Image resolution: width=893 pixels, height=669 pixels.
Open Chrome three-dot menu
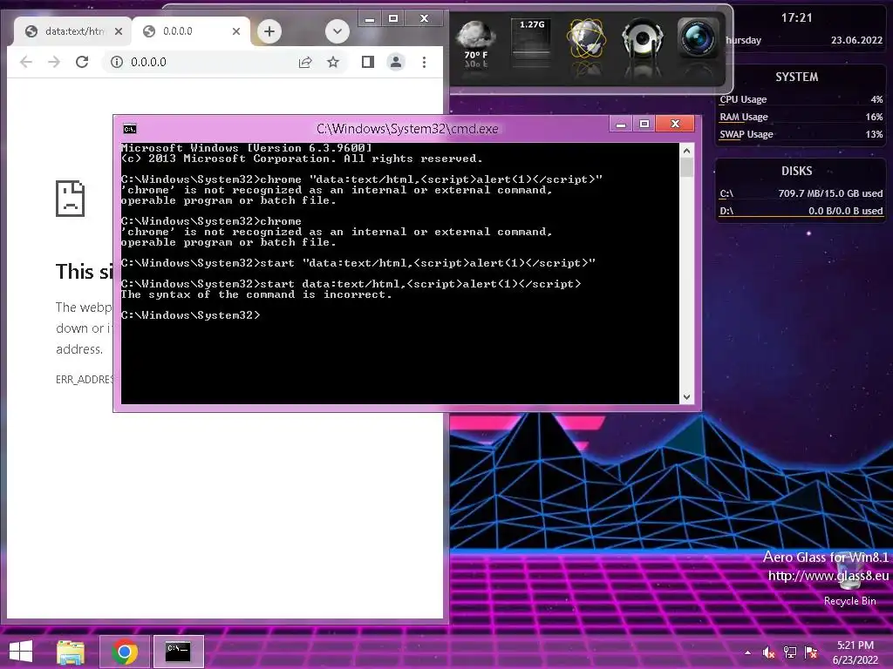pos(425,62)
